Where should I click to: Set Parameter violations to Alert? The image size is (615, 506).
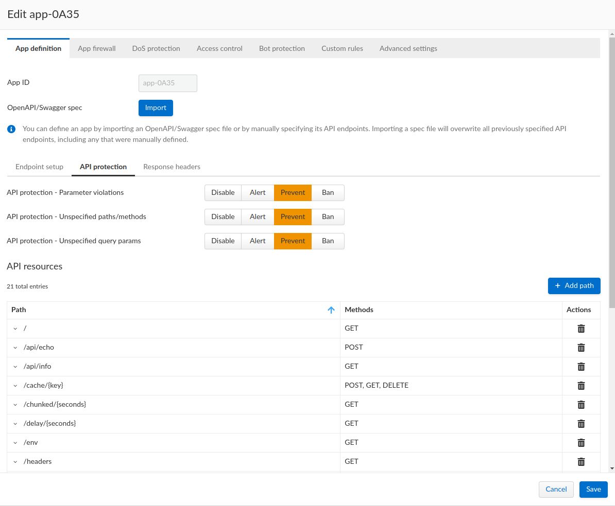[258, 193]
